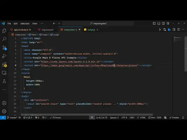Split the editor right
The image size is (187, 140).
pyautogui.click(x=179, y=29)
